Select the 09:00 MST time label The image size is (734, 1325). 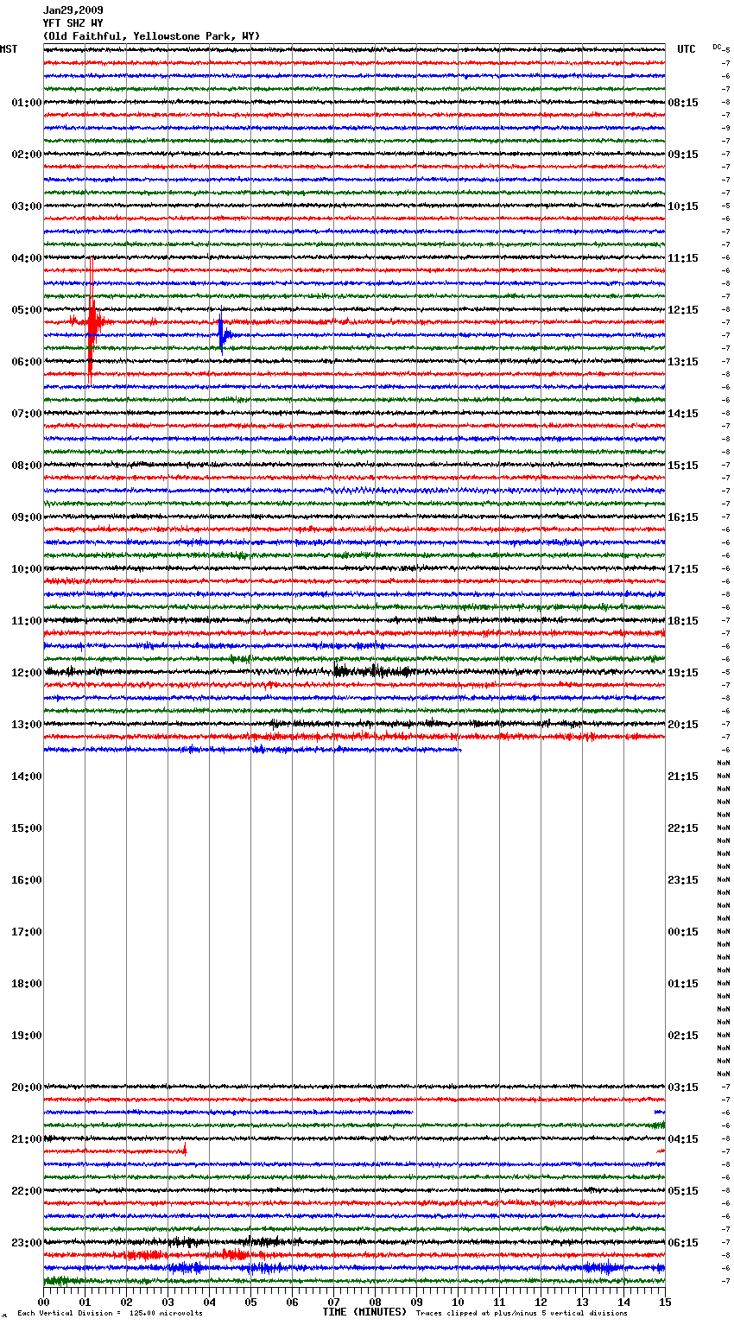[27, 517]
